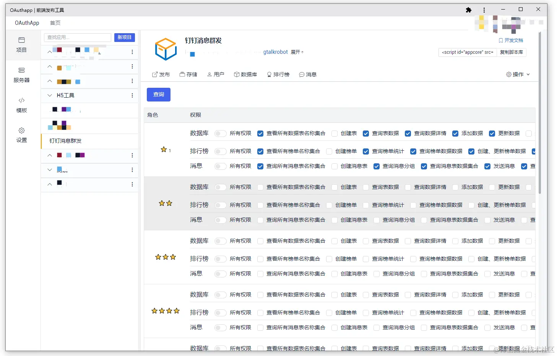Screen dimensions: 557x356
Task: Click the 角色 column header
Action: click(x=153, y=115)
